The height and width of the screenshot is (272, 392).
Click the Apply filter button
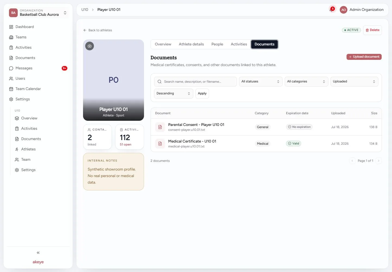[x=202, y=94]
